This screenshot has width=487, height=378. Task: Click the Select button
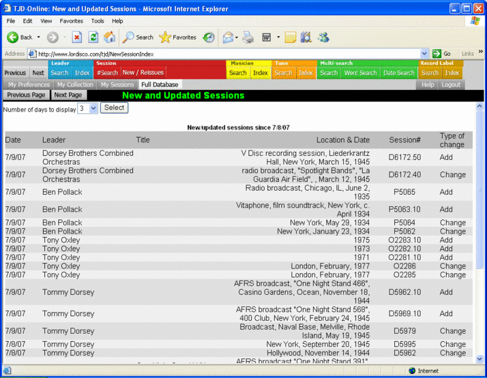[x=114, y=108]
